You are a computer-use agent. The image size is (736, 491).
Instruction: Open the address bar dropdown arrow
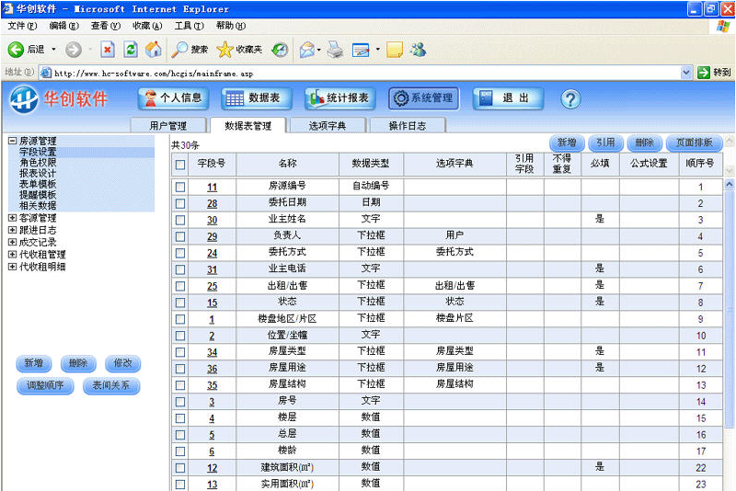click(x=686, y=73)
